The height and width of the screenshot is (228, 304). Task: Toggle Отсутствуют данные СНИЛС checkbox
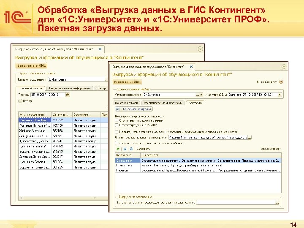point(117,125)
